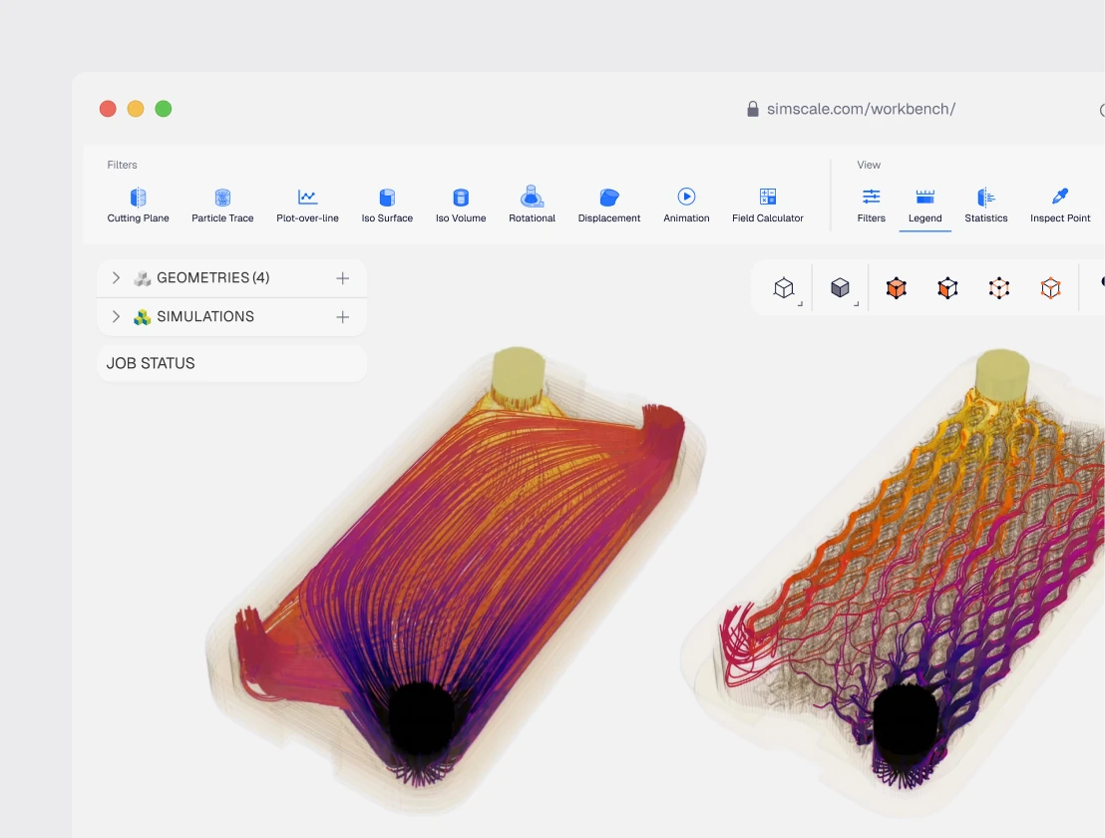Open the Plot-over-line tool
The image size is (1105, 838).
(307, 206)
